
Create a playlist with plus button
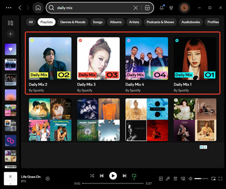coord(11,34)
